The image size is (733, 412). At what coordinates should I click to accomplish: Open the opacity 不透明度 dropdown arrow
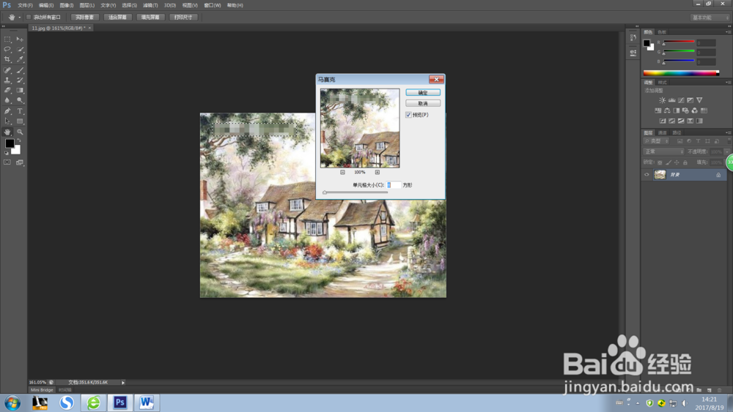727,151
